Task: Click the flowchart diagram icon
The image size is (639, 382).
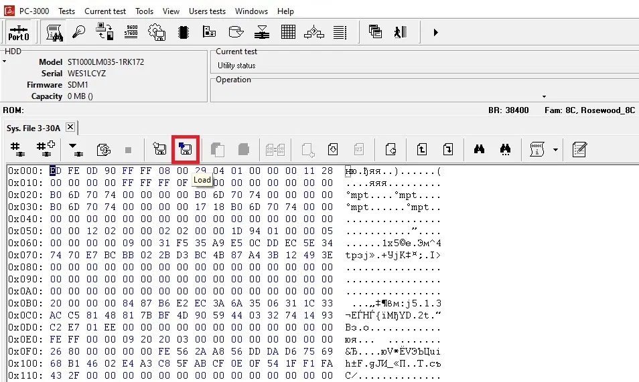Action: [314, 32]
